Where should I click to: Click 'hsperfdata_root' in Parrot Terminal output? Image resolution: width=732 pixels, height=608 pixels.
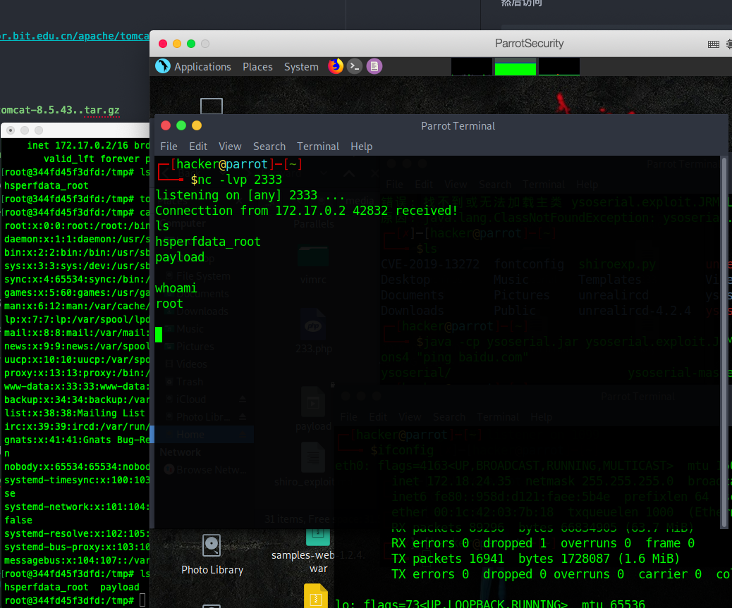click(x=208, y=242)
